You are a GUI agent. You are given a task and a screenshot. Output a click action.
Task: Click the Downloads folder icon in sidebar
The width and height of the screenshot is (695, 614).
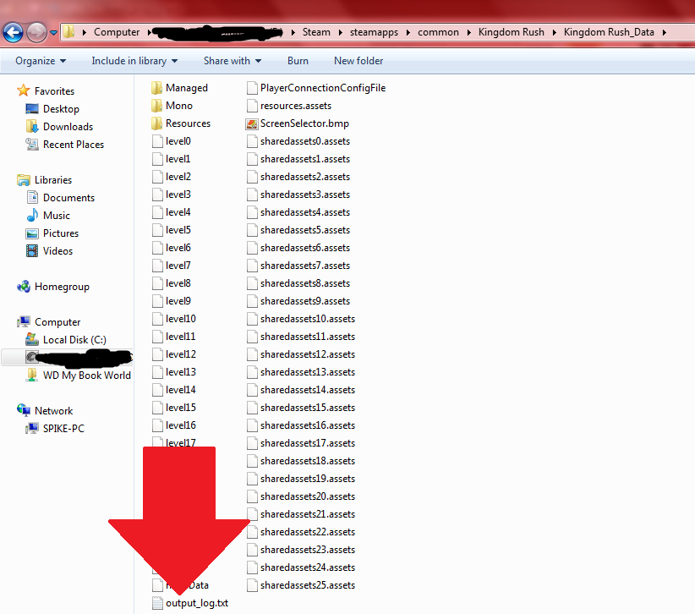[x=32, y=126]
